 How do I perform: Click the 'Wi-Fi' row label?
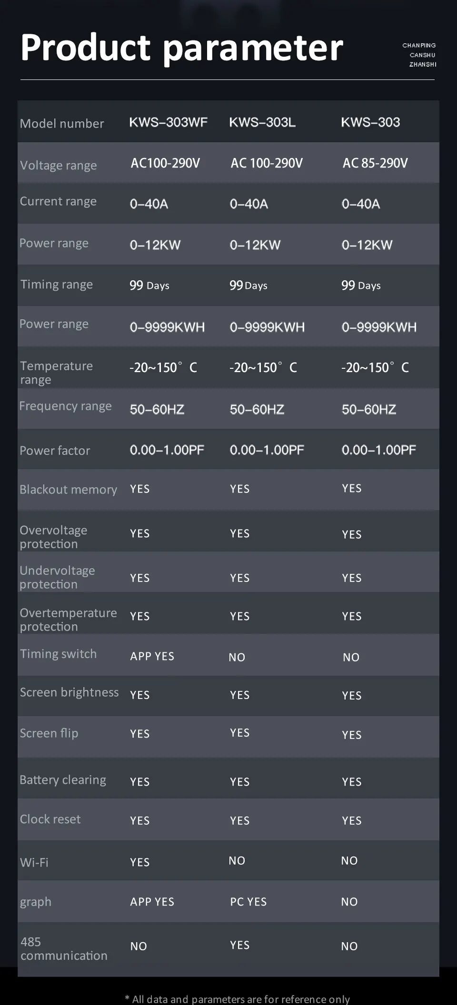[34, 862]
